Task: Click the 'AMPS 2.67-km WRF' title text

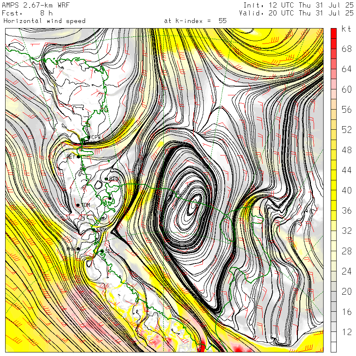Action: pyautogui.click(x=36, y=5)
